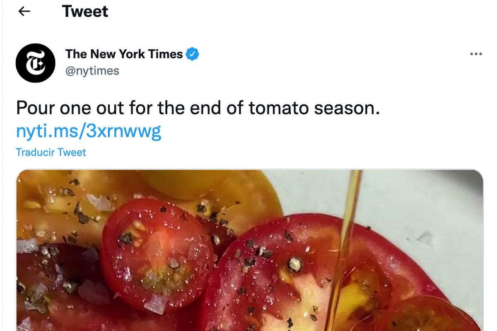
Task: Click the blue verified badge
Action: pyautogui.click(x=192, y=54)
